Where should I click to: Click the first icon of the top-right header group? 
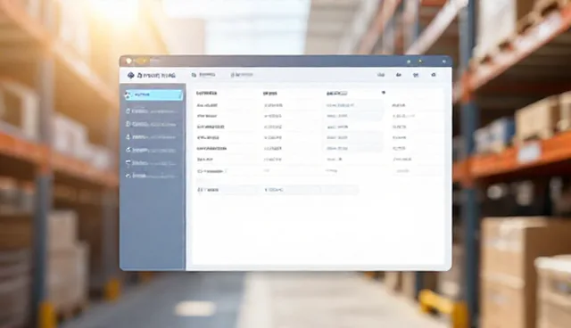tap(381, 75)
